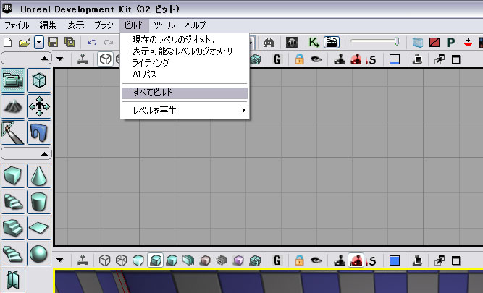Toggle the eye icon in top viewport toolbar
483x293 pixels.
(316, 59)
